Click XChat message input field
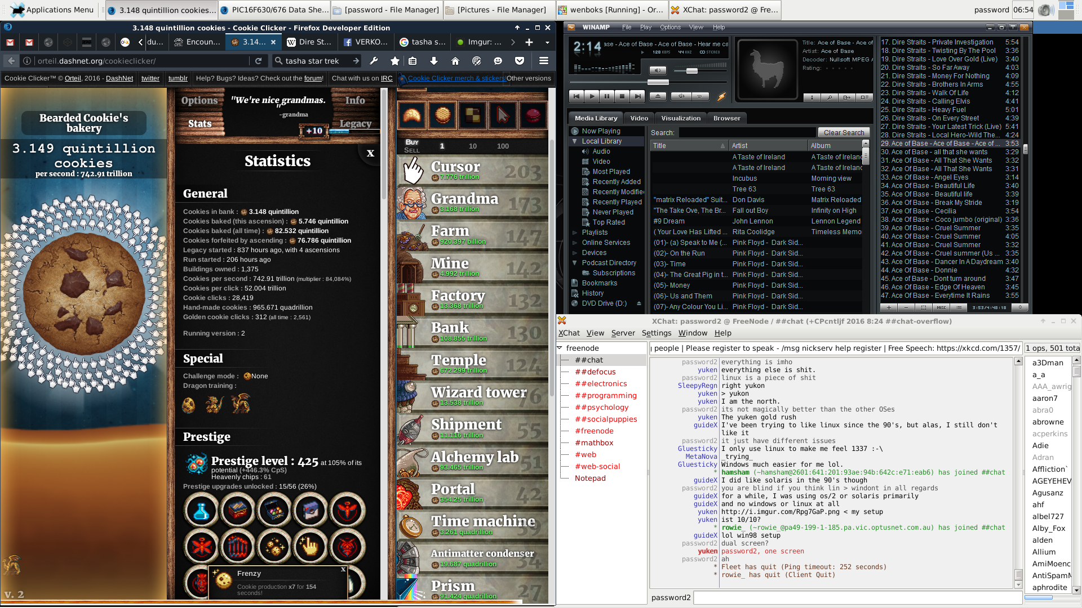The image size is (1082, 608). (857, 597)
